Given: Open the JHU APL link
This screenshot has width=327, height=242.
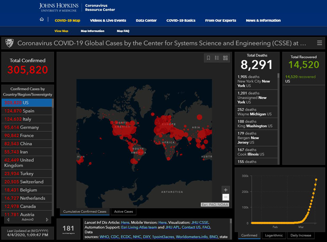Looking at the screenshot, I should 172,227.
